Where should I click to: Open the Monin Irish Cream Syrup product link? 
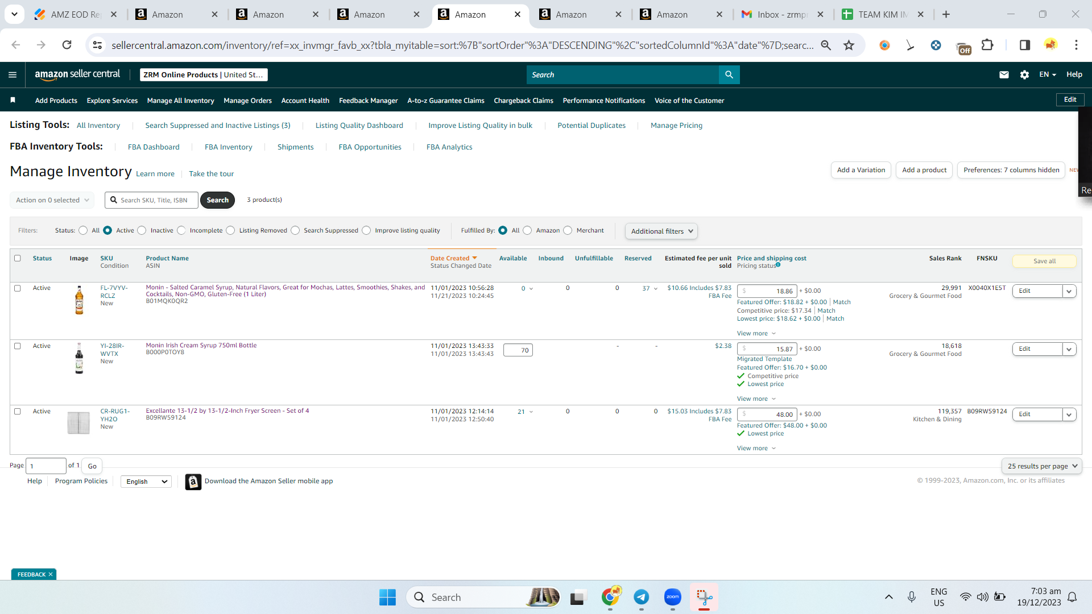tap(201, 346)
